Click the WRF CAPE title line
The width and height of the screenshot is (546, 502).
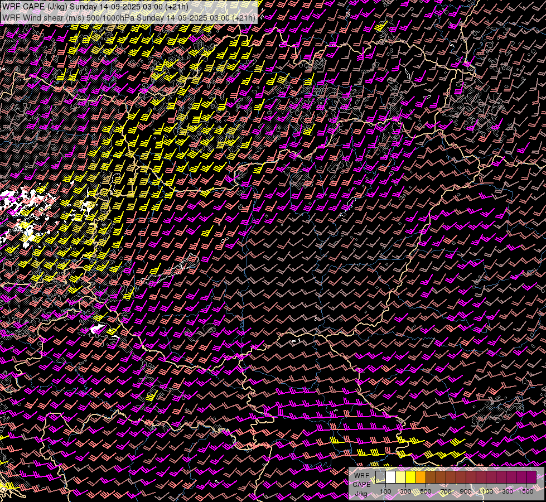[x=95, y=7]
